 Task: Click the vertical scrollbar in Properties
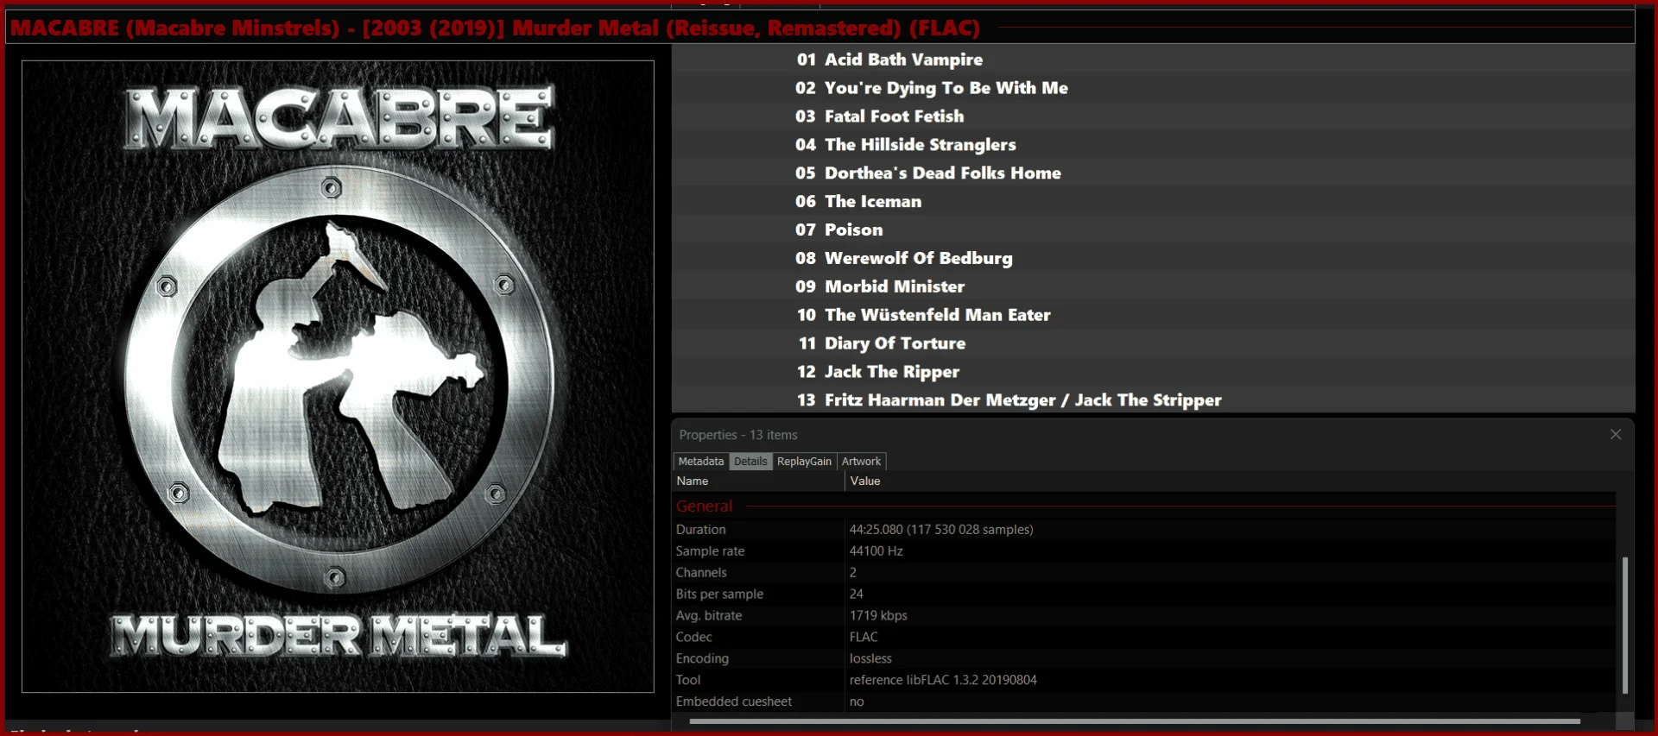click(x=1624, y=625)
